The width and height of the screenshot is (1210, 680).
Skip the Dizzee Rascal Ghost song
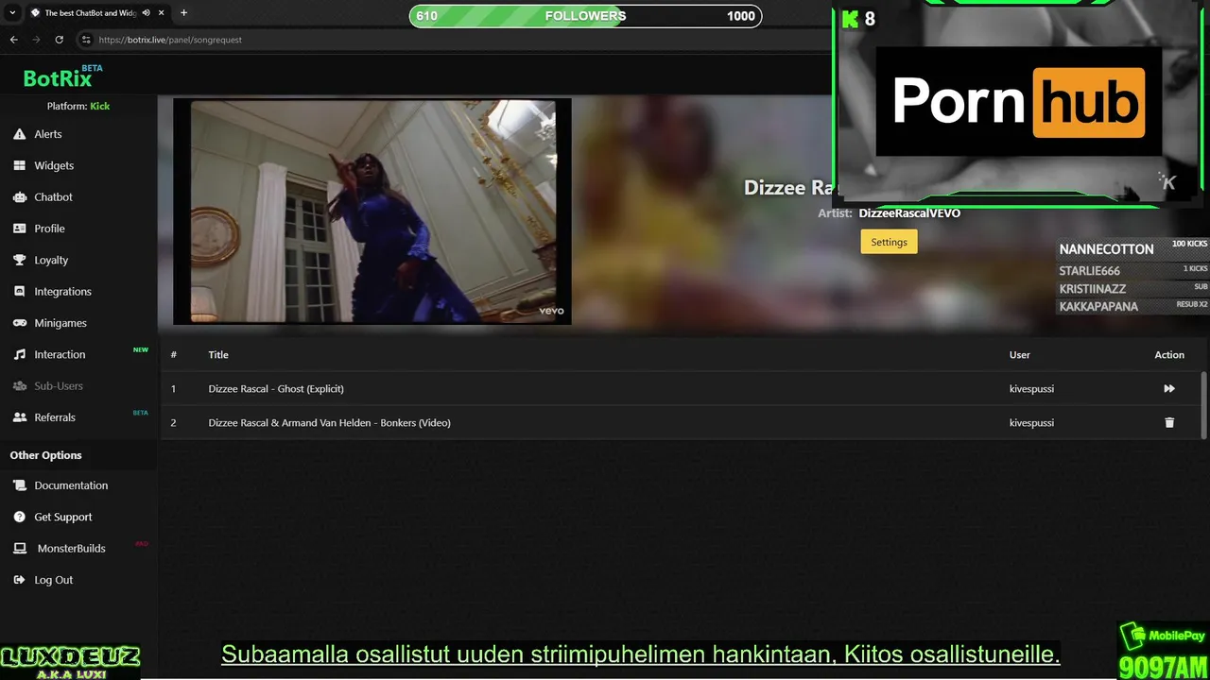(x=1169, y=389)
